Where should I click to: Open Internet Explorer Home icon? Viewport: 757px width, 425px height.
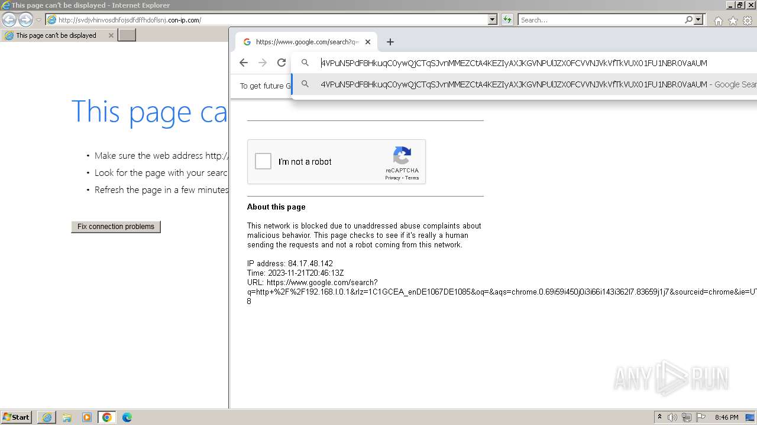click(x=718, y=21)
